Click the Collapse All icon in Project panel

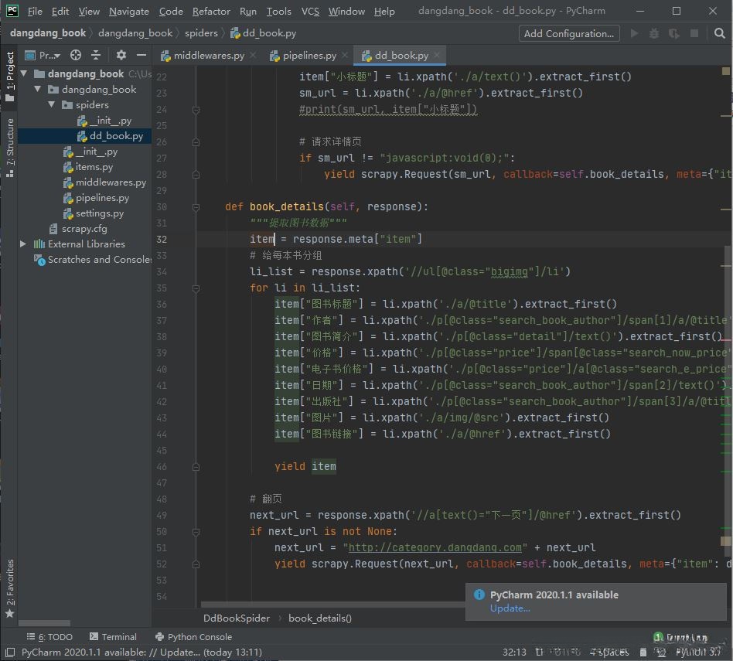coord(96,55)
